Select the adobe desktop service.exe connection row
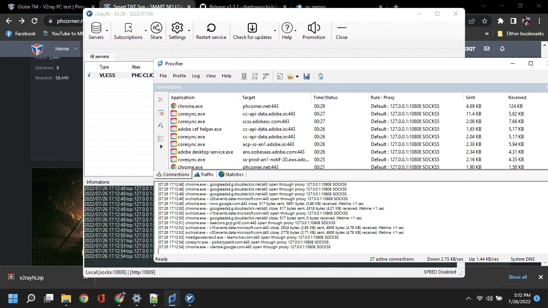 tap(358, 152)
